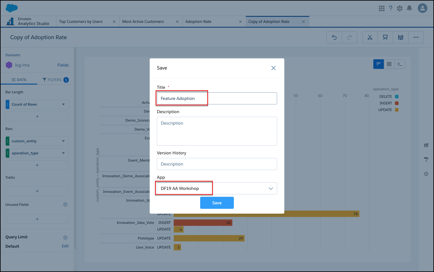Open the App Launcher grid icon
Screen dimensions: 434x272
pyautogui.click(x=382, y=8)
